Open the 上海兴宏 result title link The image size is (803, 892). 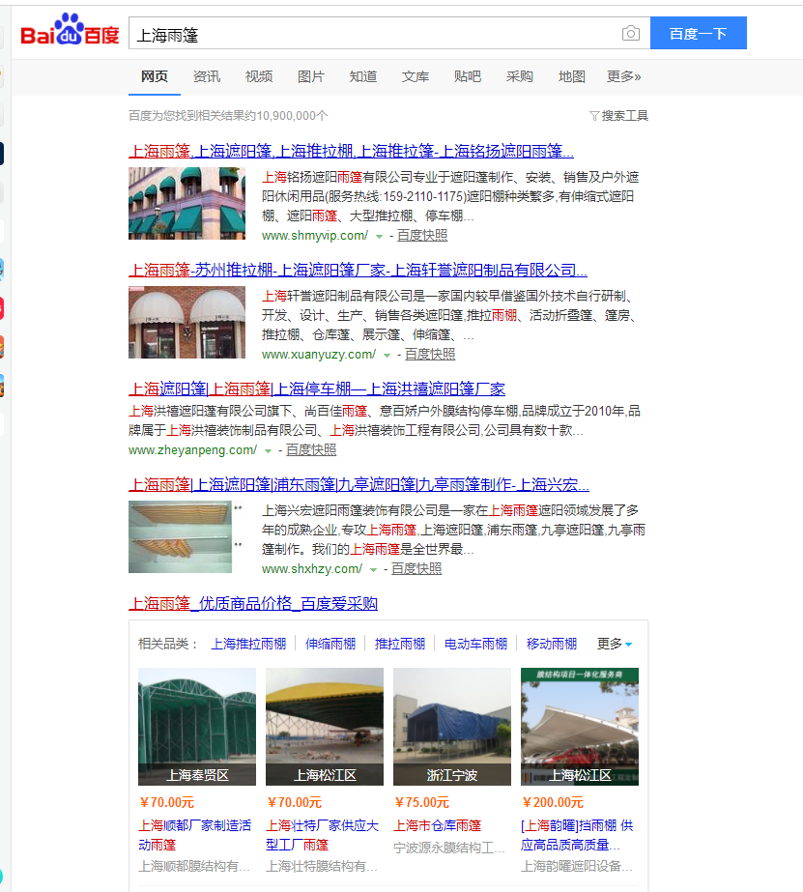(x=358, y=485)
